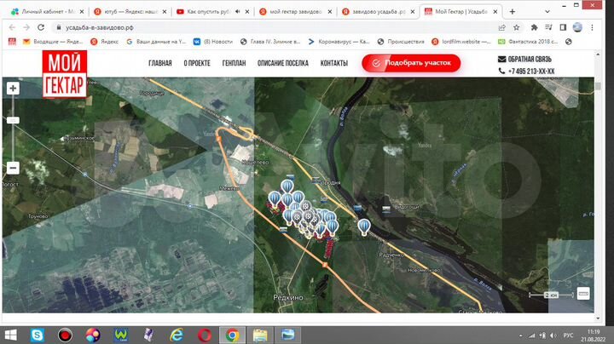Click the phone number +7 495 213-XX-XX

[526, 72]
